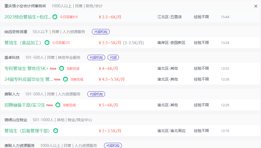Start chat for 专科管培生 管吃住5K+ listing
Screen dimensions: 261x148
coord(62,68)
